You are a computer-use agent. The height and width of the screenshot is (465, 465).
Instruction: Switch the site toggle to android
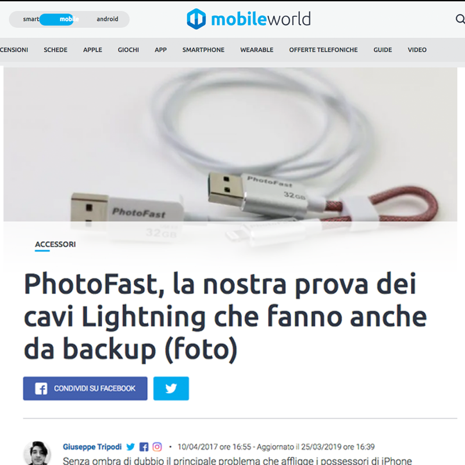click(108, 19)
